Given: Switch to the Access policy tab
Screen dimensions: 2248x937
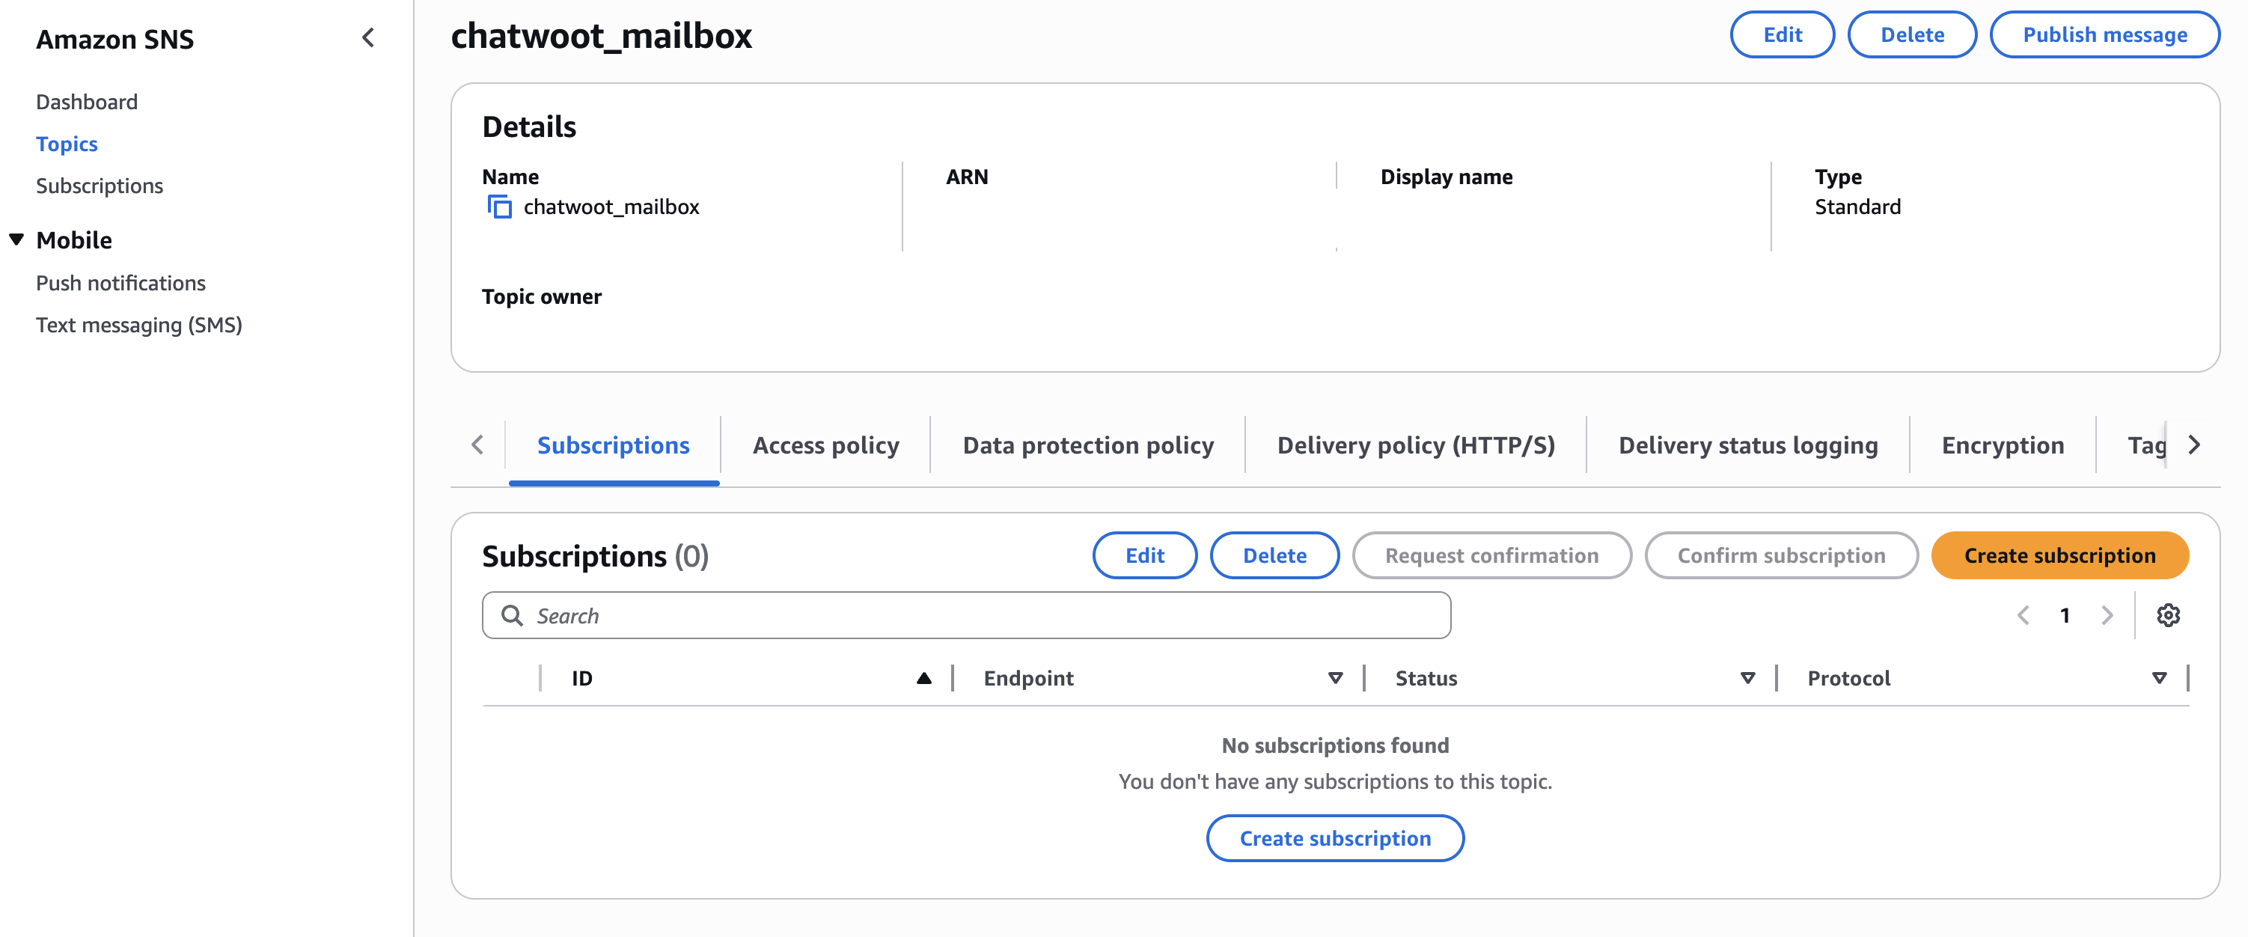Looking at the screenshot, I should point(825,445).
